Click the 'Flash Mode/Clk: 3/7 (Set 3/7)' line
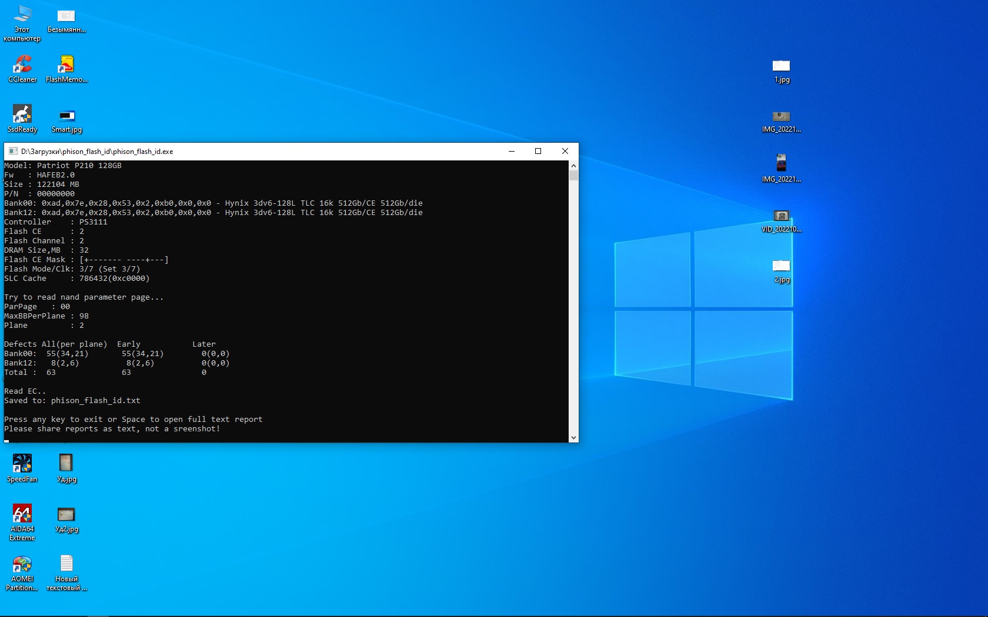 pyautogui.click(x=72, y=269)
